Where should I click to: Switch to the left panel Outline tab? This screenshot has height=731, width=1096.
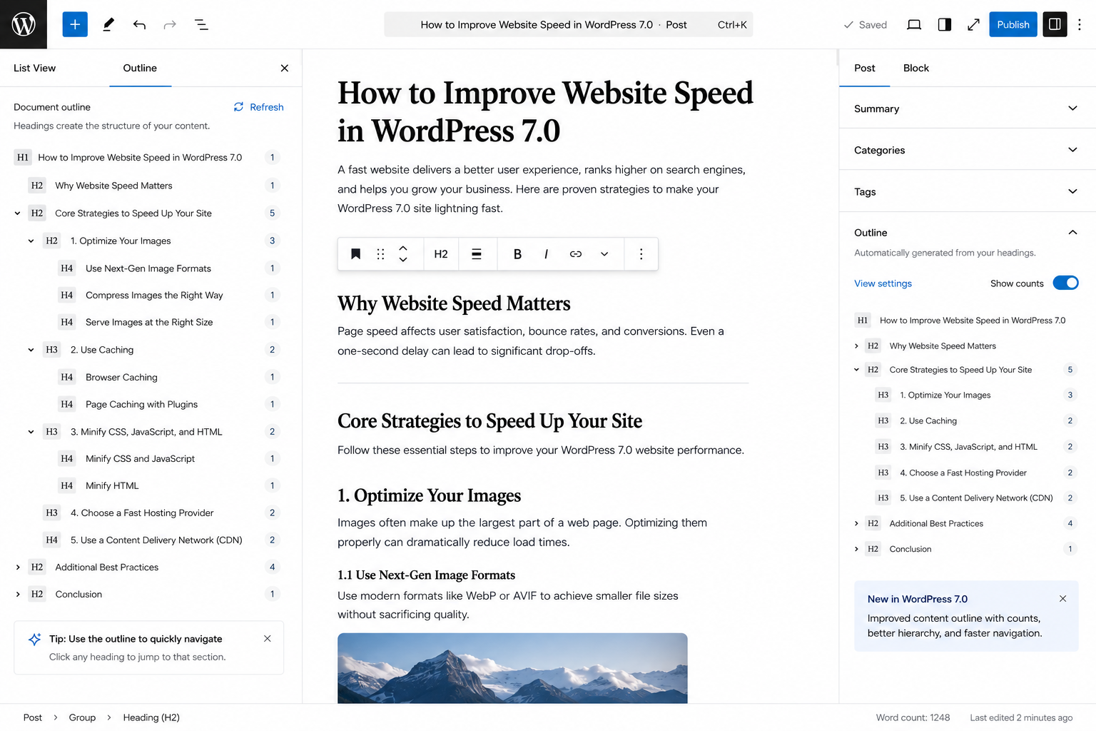tap(140, 69)
